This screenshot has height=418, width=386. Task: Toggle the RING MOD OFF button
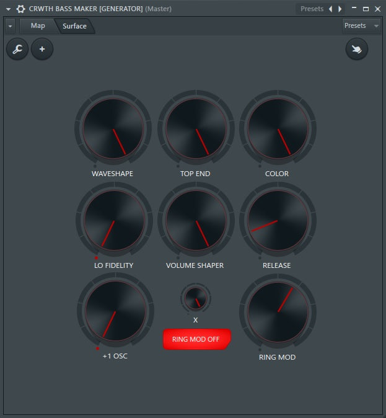(x=196, y=339)
